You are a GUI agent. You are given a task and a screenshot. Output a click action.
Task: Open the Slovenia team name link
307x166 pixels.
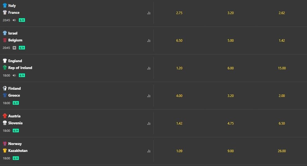pyautogui.click(x=15, y=123)
